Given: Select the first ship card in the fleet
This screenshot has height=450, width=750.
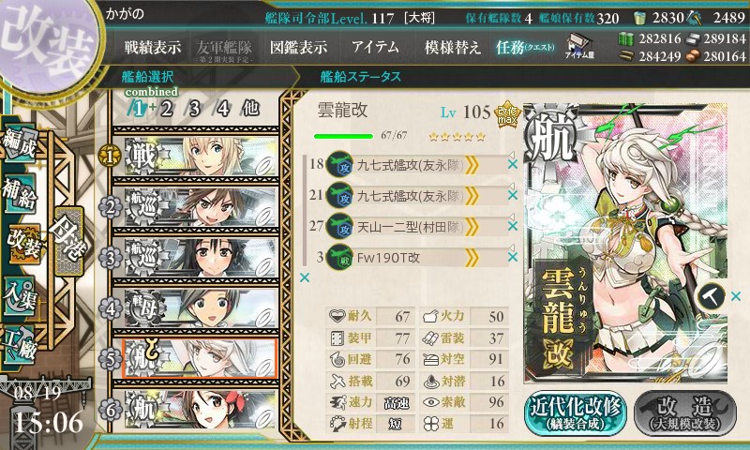Looking at the screenshot, I should coord(195,157).
